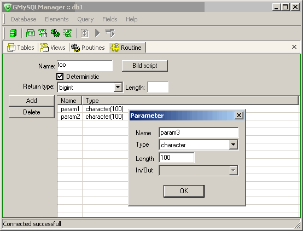Click the refresh toolbar icon
Screen dimensions: 303x231
(x=85, y=33)
